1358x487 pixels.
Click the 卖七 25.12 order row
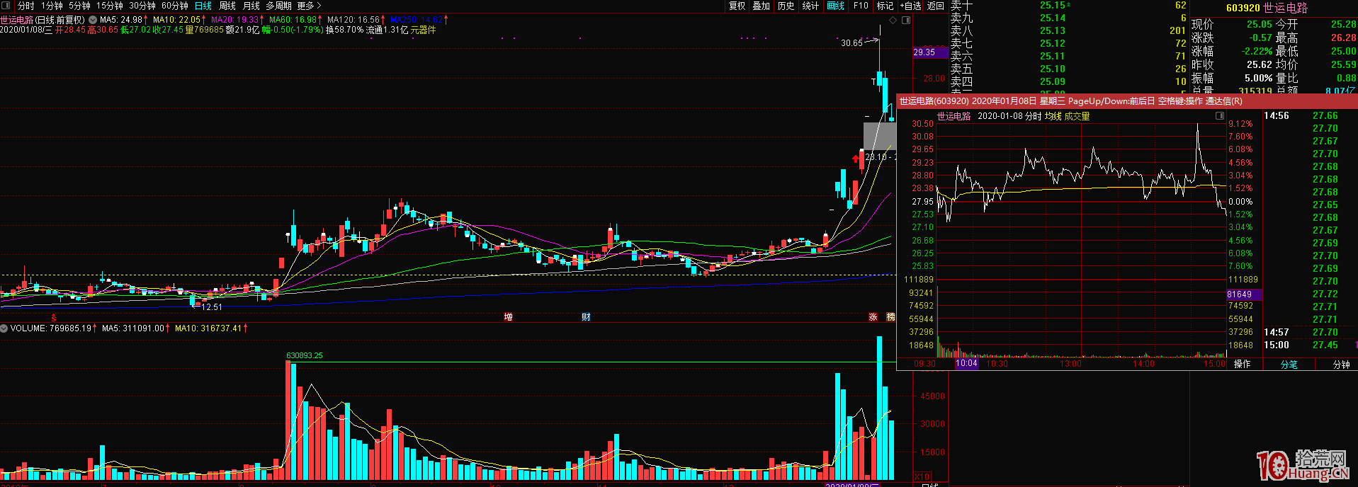tap(1068, 43)
